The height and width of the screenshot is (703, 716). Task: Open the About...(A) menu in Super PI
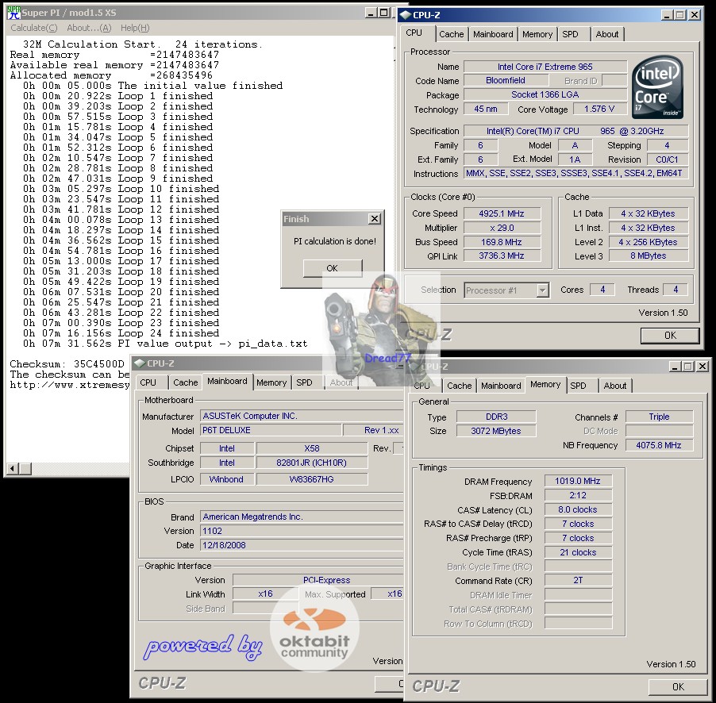[x=89, y=29]
